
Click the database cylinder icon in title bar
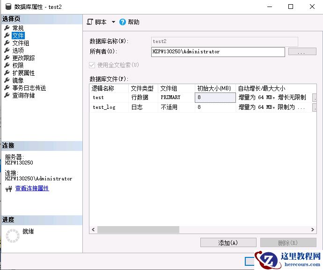pyautogui.click(x=8, y=7)
